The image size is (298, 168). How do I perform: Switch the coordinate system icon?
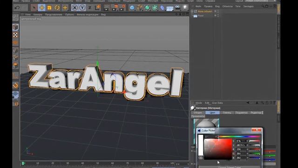coord(98,8)
